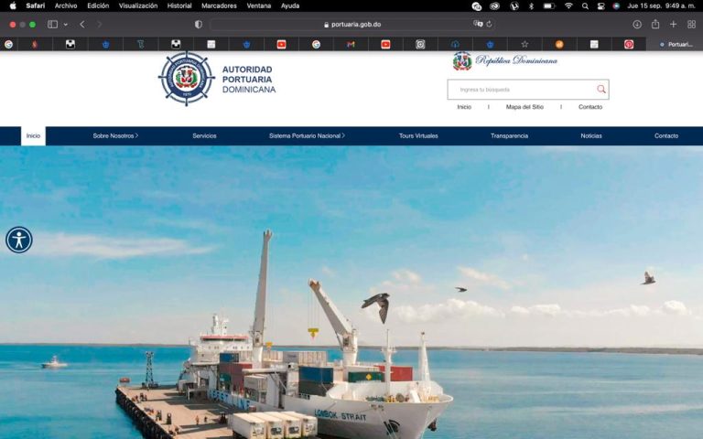Click the portuaria.gob.do address bar
The image size is (703, 439).
point(352,25)
